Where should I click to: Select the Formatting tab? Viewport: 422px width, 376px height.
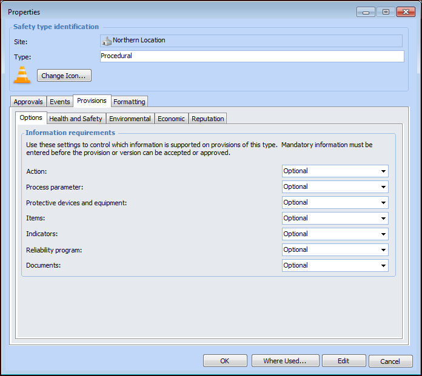129,102
